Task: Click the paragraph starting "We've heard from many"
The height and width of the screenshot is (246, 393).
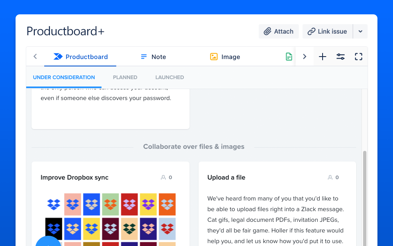Action: click(x=276, y=220)
